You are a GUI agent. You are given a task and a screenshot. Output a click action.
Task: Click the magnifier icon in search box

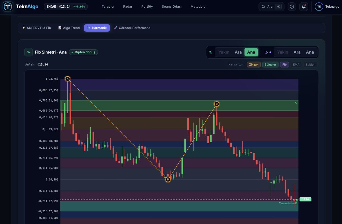tap(263, 7)
